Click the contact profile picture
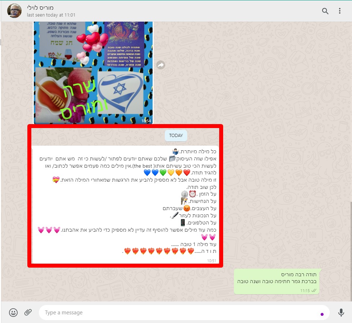Screen dimensions: 352x323 pyautogui.click(x=14, y=11)
